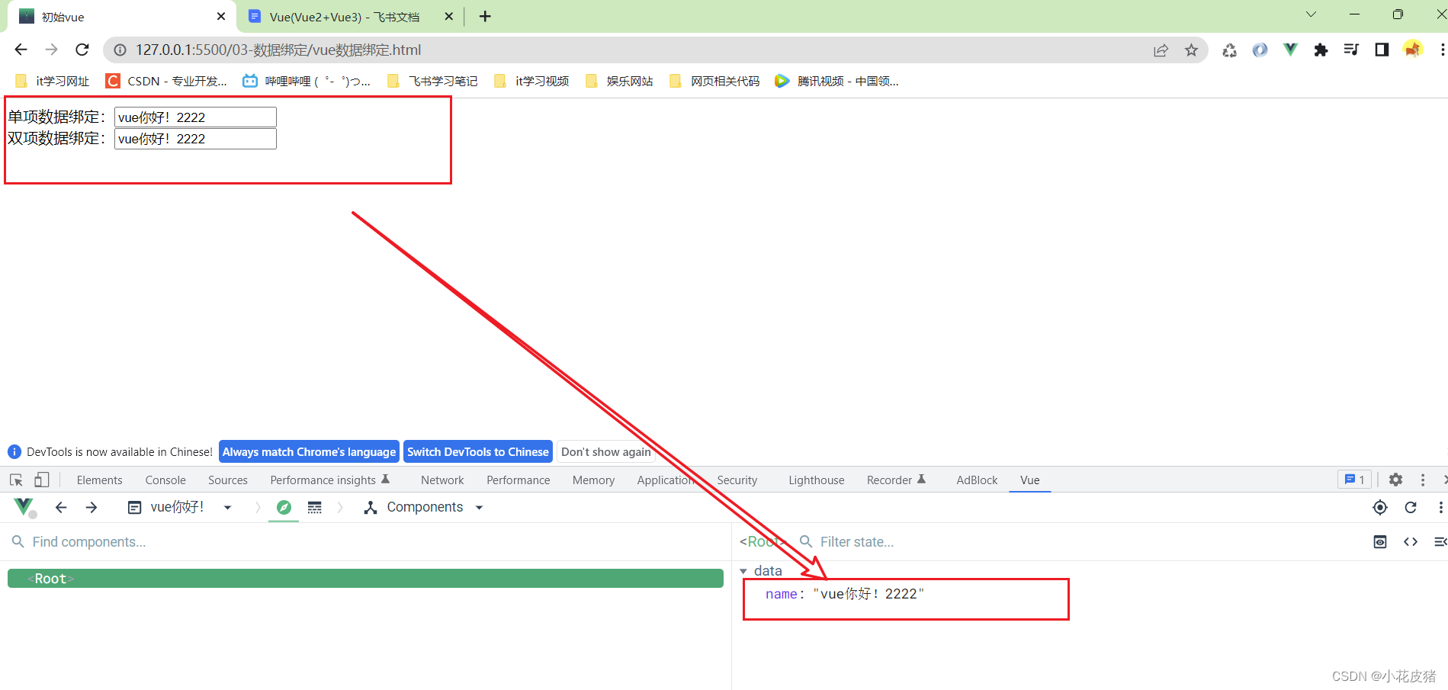The width and height of the screenshot is (1448, 690).
Task: Open the media control playlist icon
Action: pyautogui.click(x=1351, y=50)
